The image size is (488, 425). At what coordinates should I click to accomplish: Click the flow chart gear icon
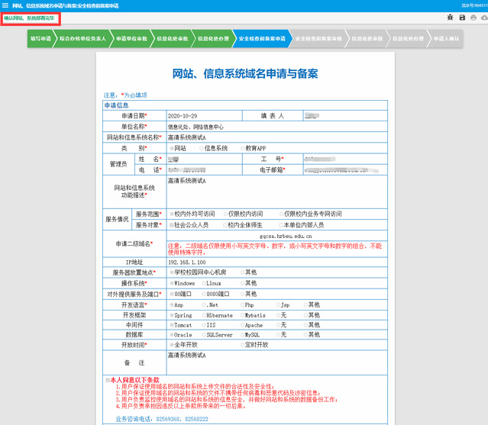pyautogui.click(x=451, y=17)
